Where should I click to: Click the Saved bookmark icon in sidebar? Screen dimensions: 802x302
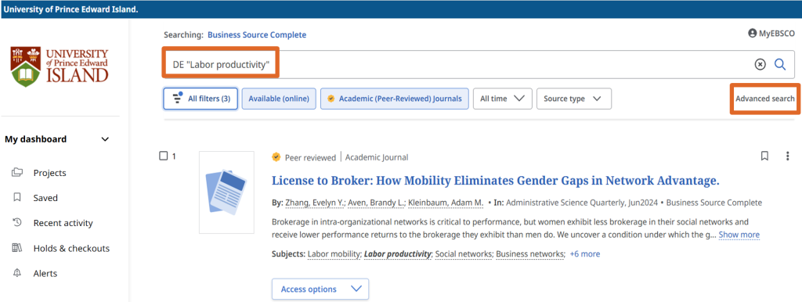17,197
